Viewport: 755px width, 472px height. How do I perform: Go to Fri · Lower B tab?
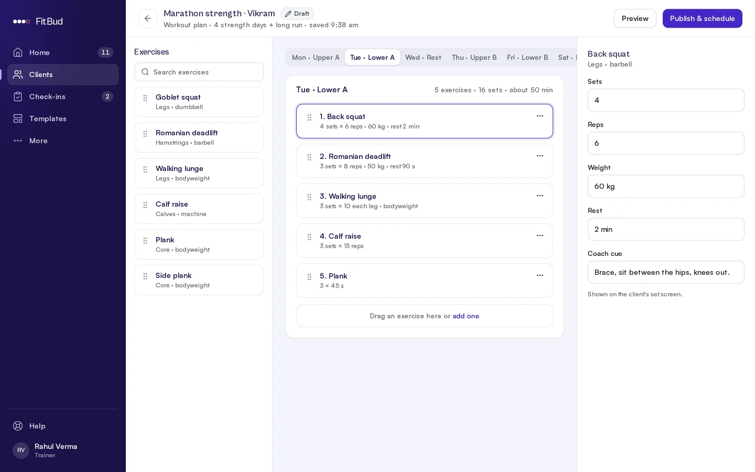tap(527, 58)
